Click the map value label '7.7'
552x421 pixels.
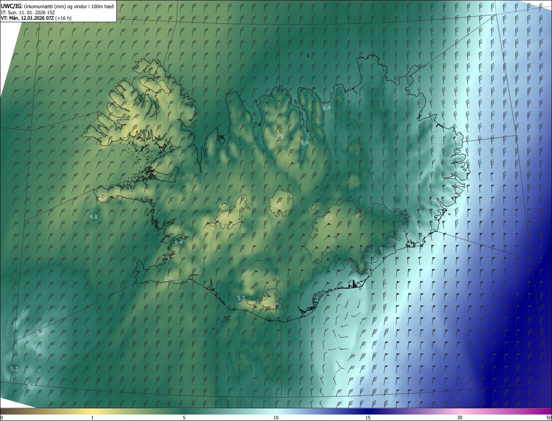click(x=31, y=387)
